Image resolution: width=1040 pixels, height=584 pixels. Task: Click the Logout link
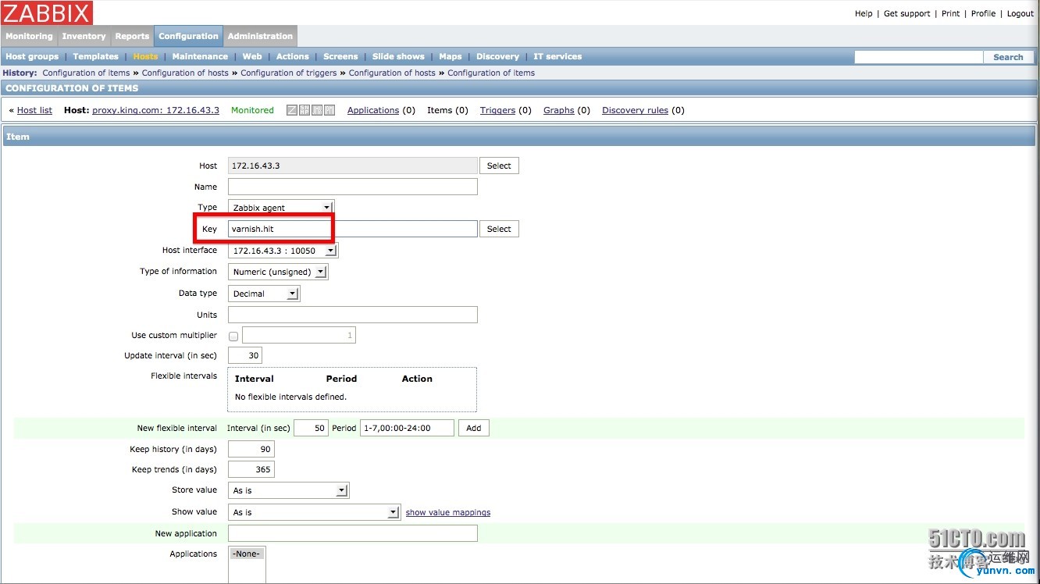tap(1020, 13)
